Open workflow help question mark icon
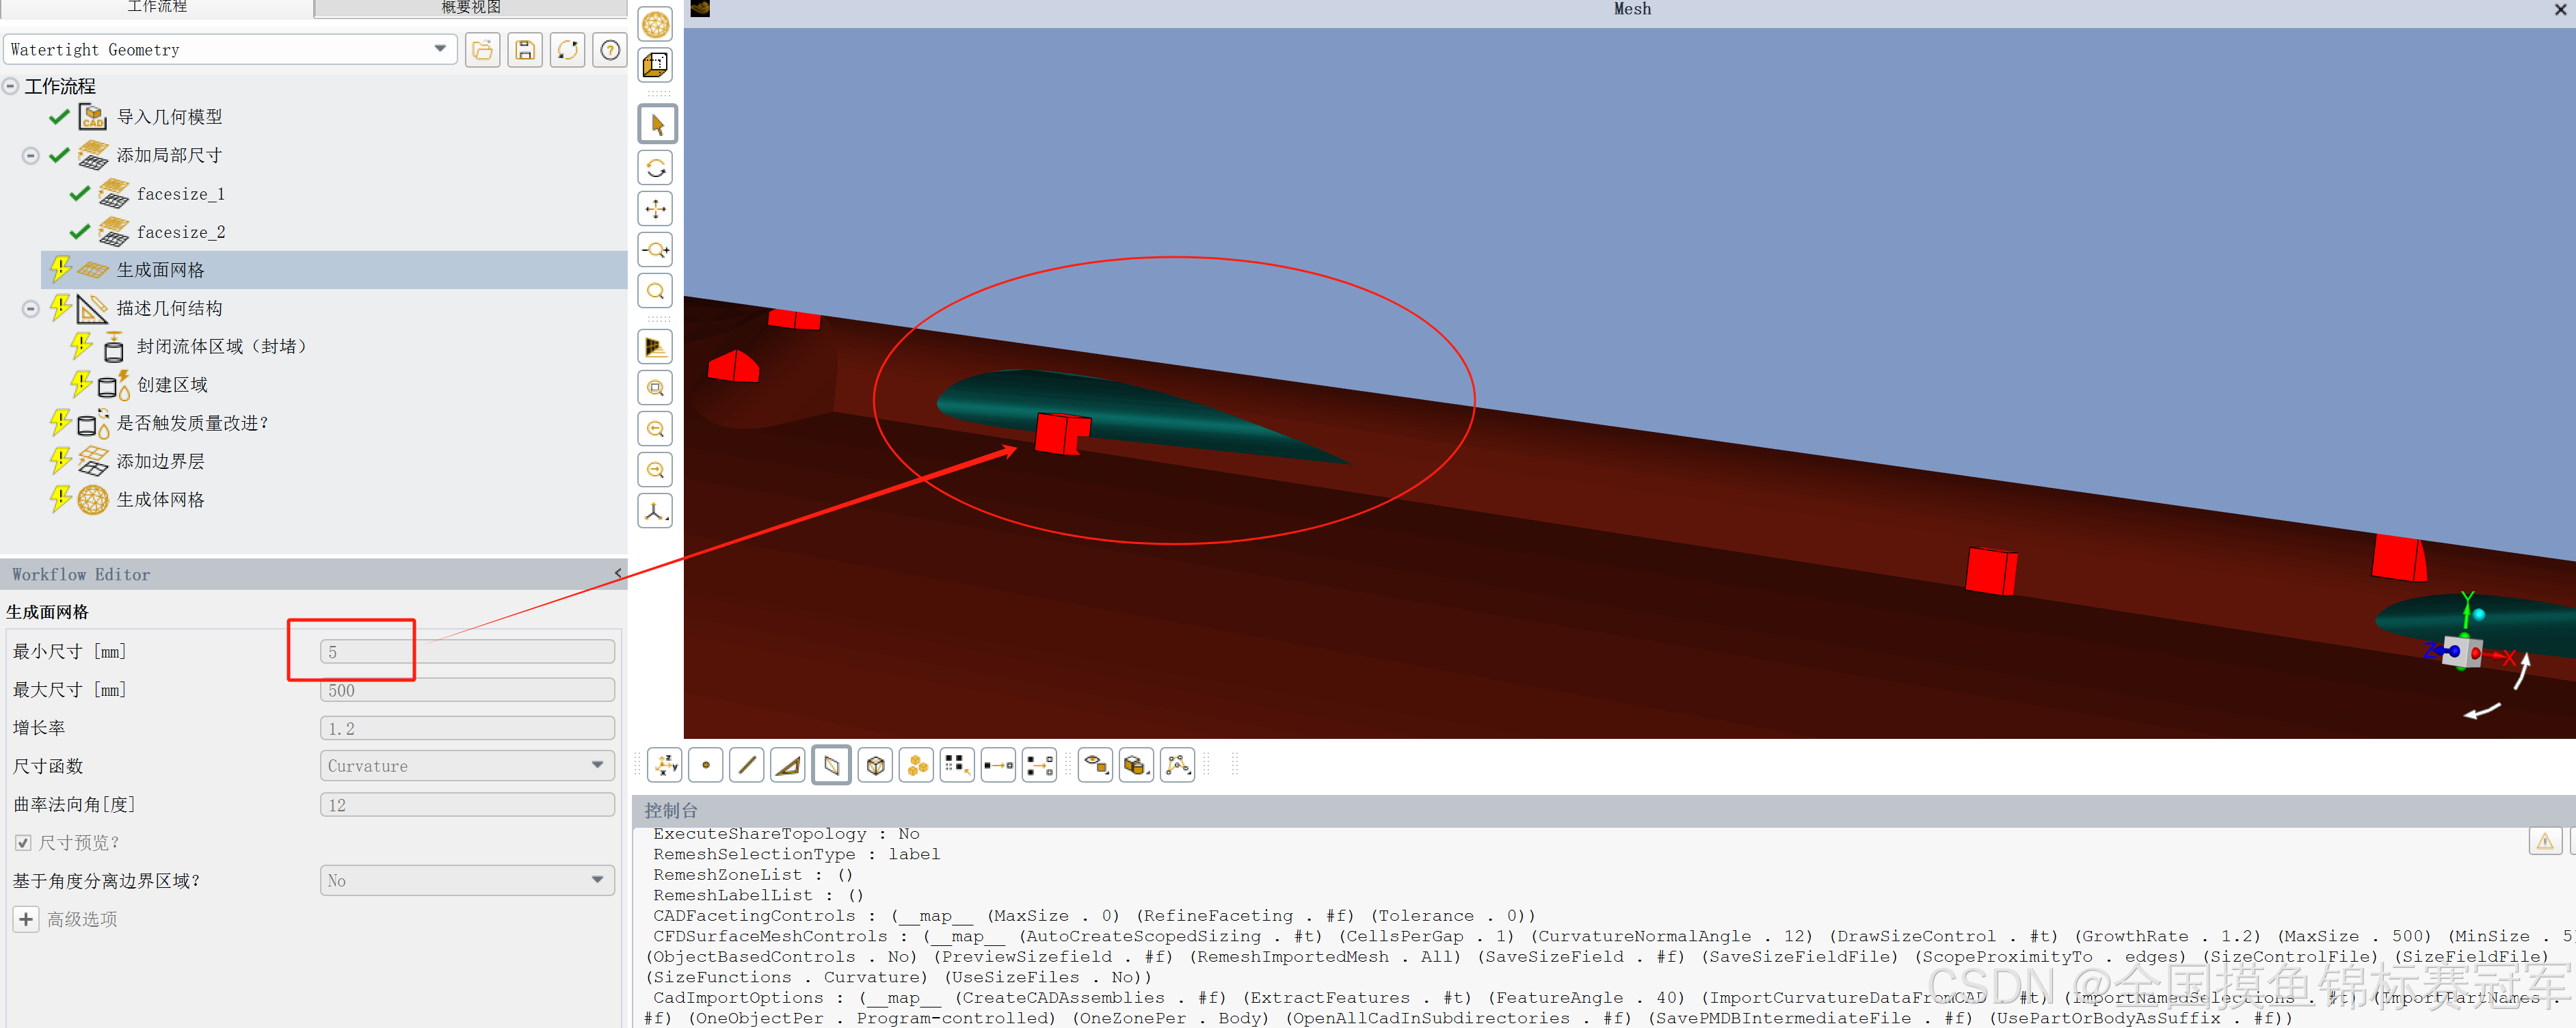The height and width of the screenshot is (1028, 2576). (610, 50)
